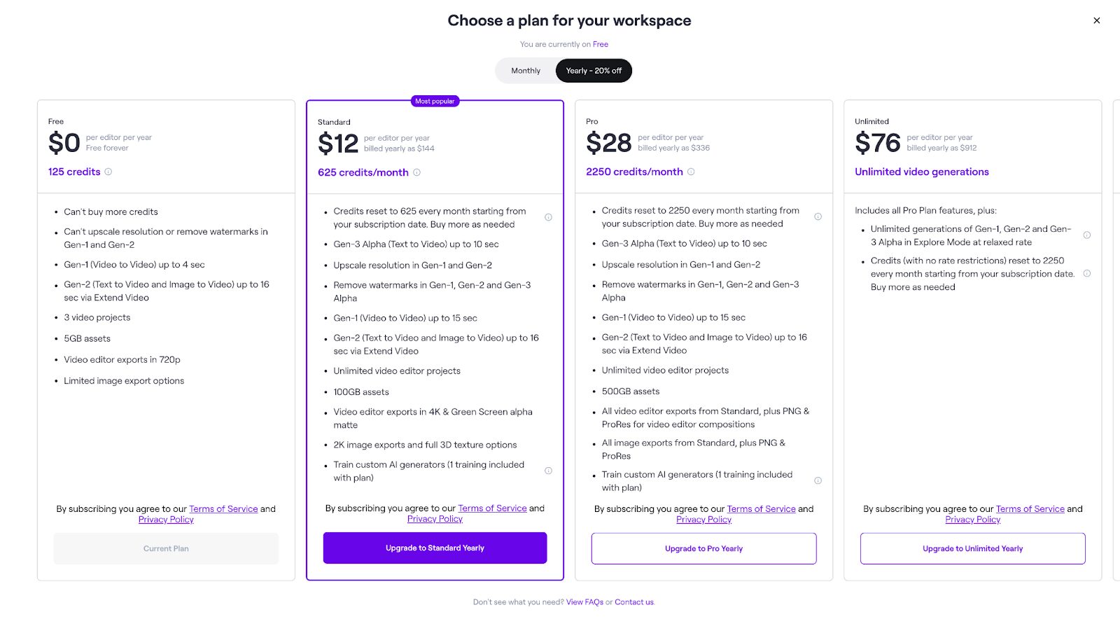The image size is (1120, 617).
Task: Open Terms of Service in Unlimited plan
Action: tap(1030, 509)
